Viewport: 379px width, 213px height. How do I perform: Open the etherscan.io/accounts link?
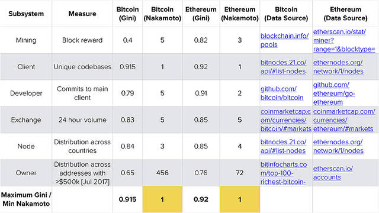[333, 173]
